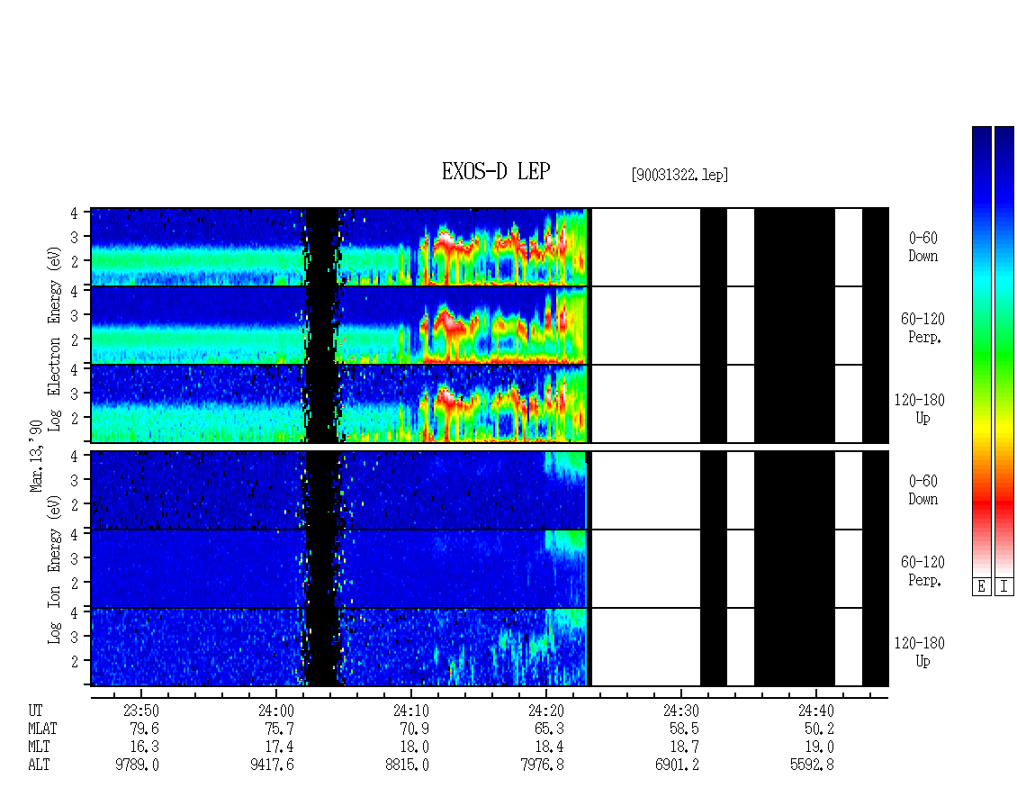Viewport: 1017px width, 788px height.
Task: Click the EXOS-D LEP plot title
Action: (x=496, y=171)
